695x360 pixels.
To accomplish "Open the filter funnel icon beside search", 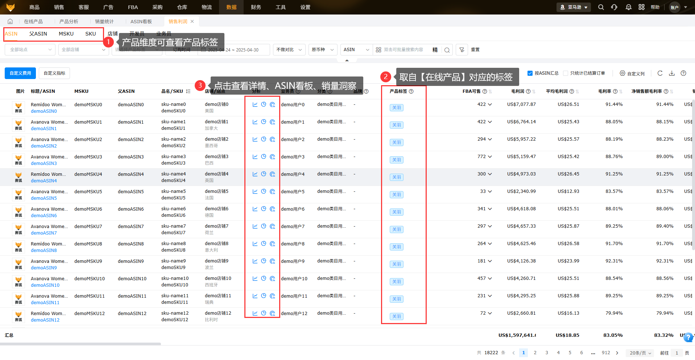I will click(x=462, y=50).
